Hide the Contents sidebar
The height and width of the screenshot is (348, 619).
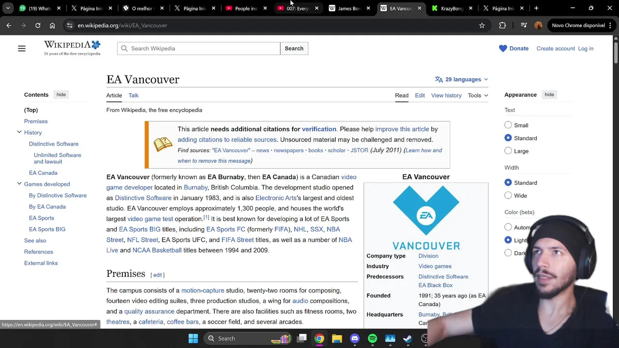tap(61, 95)
